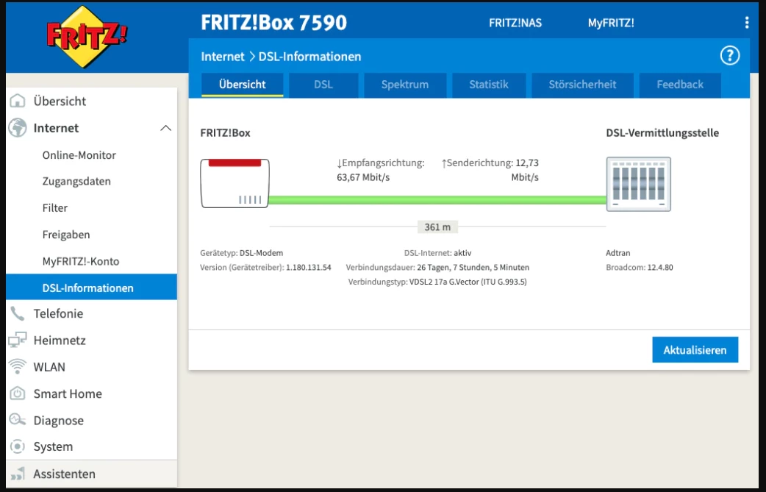Image resolution: width=766 pixels, height=492 pixels.
Task: Click the WLAN wifi icon
Action: click(18, 366)
